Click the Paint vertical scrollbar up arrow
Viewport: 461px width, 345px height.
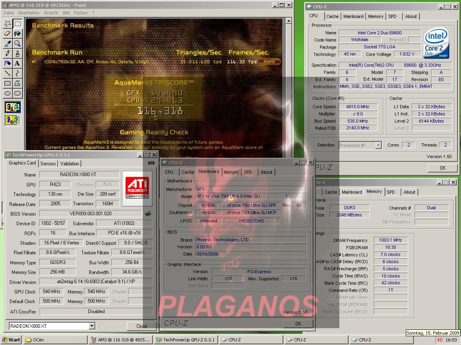pyautogui.click(x=289, y=21)
